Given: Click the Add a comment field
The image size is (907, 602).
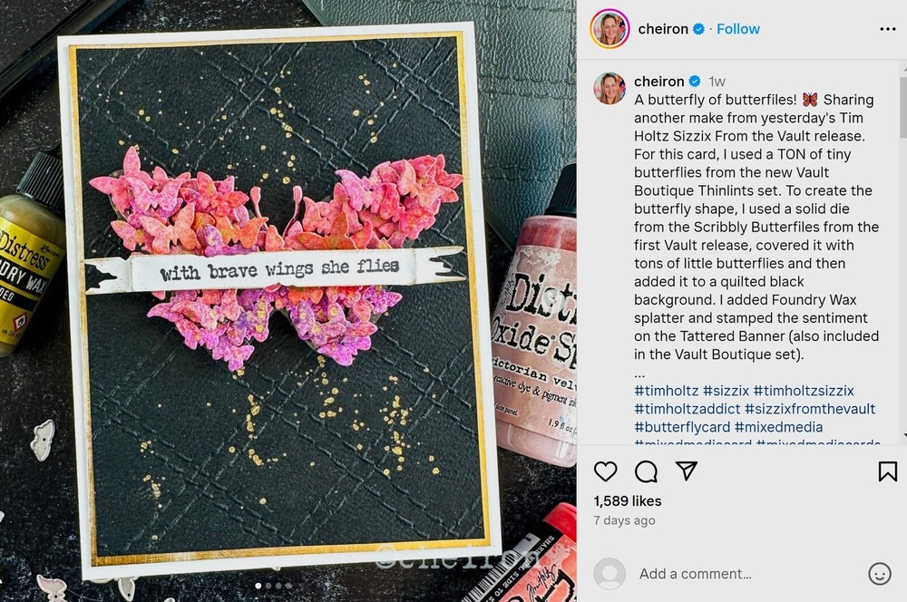Looking at the screenshot, I should tap(696, 574).
